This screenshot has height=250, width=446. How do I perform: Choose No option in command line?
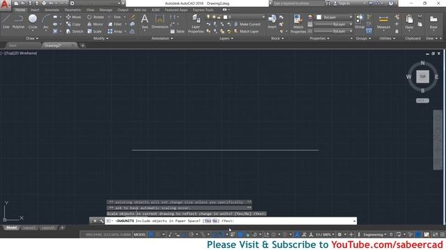coord(215,221)
